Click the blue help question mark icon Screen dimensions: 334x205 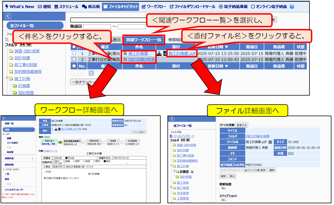coord(292,7)
